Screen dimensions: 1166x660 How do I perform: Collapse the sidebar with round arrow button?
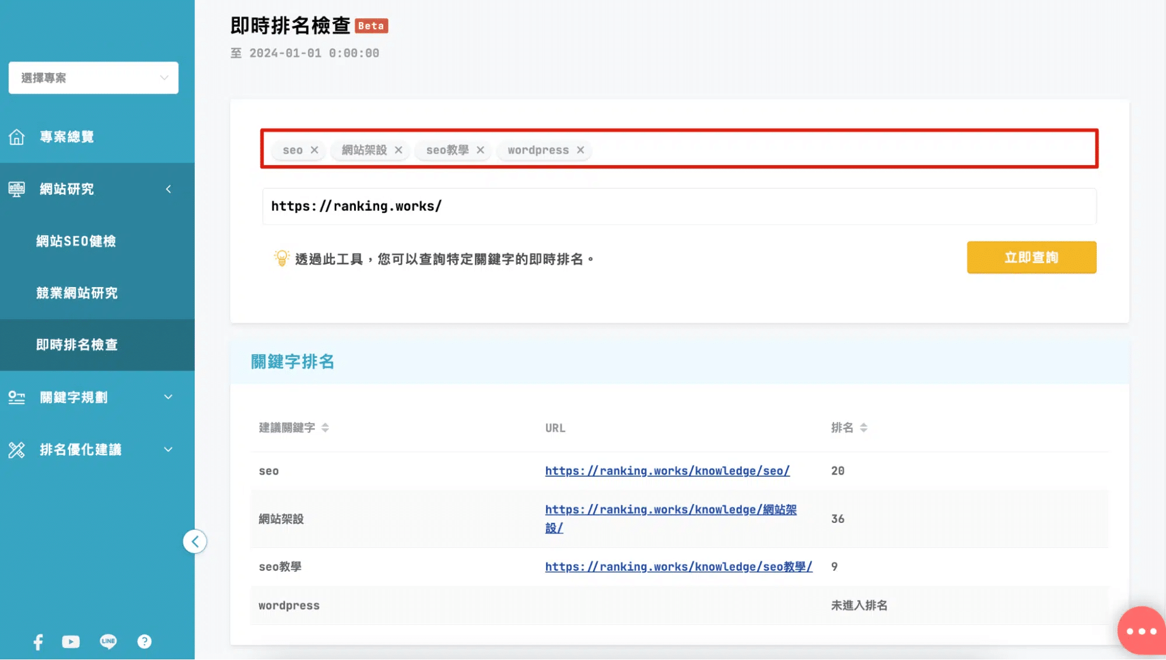pos(195,542)
